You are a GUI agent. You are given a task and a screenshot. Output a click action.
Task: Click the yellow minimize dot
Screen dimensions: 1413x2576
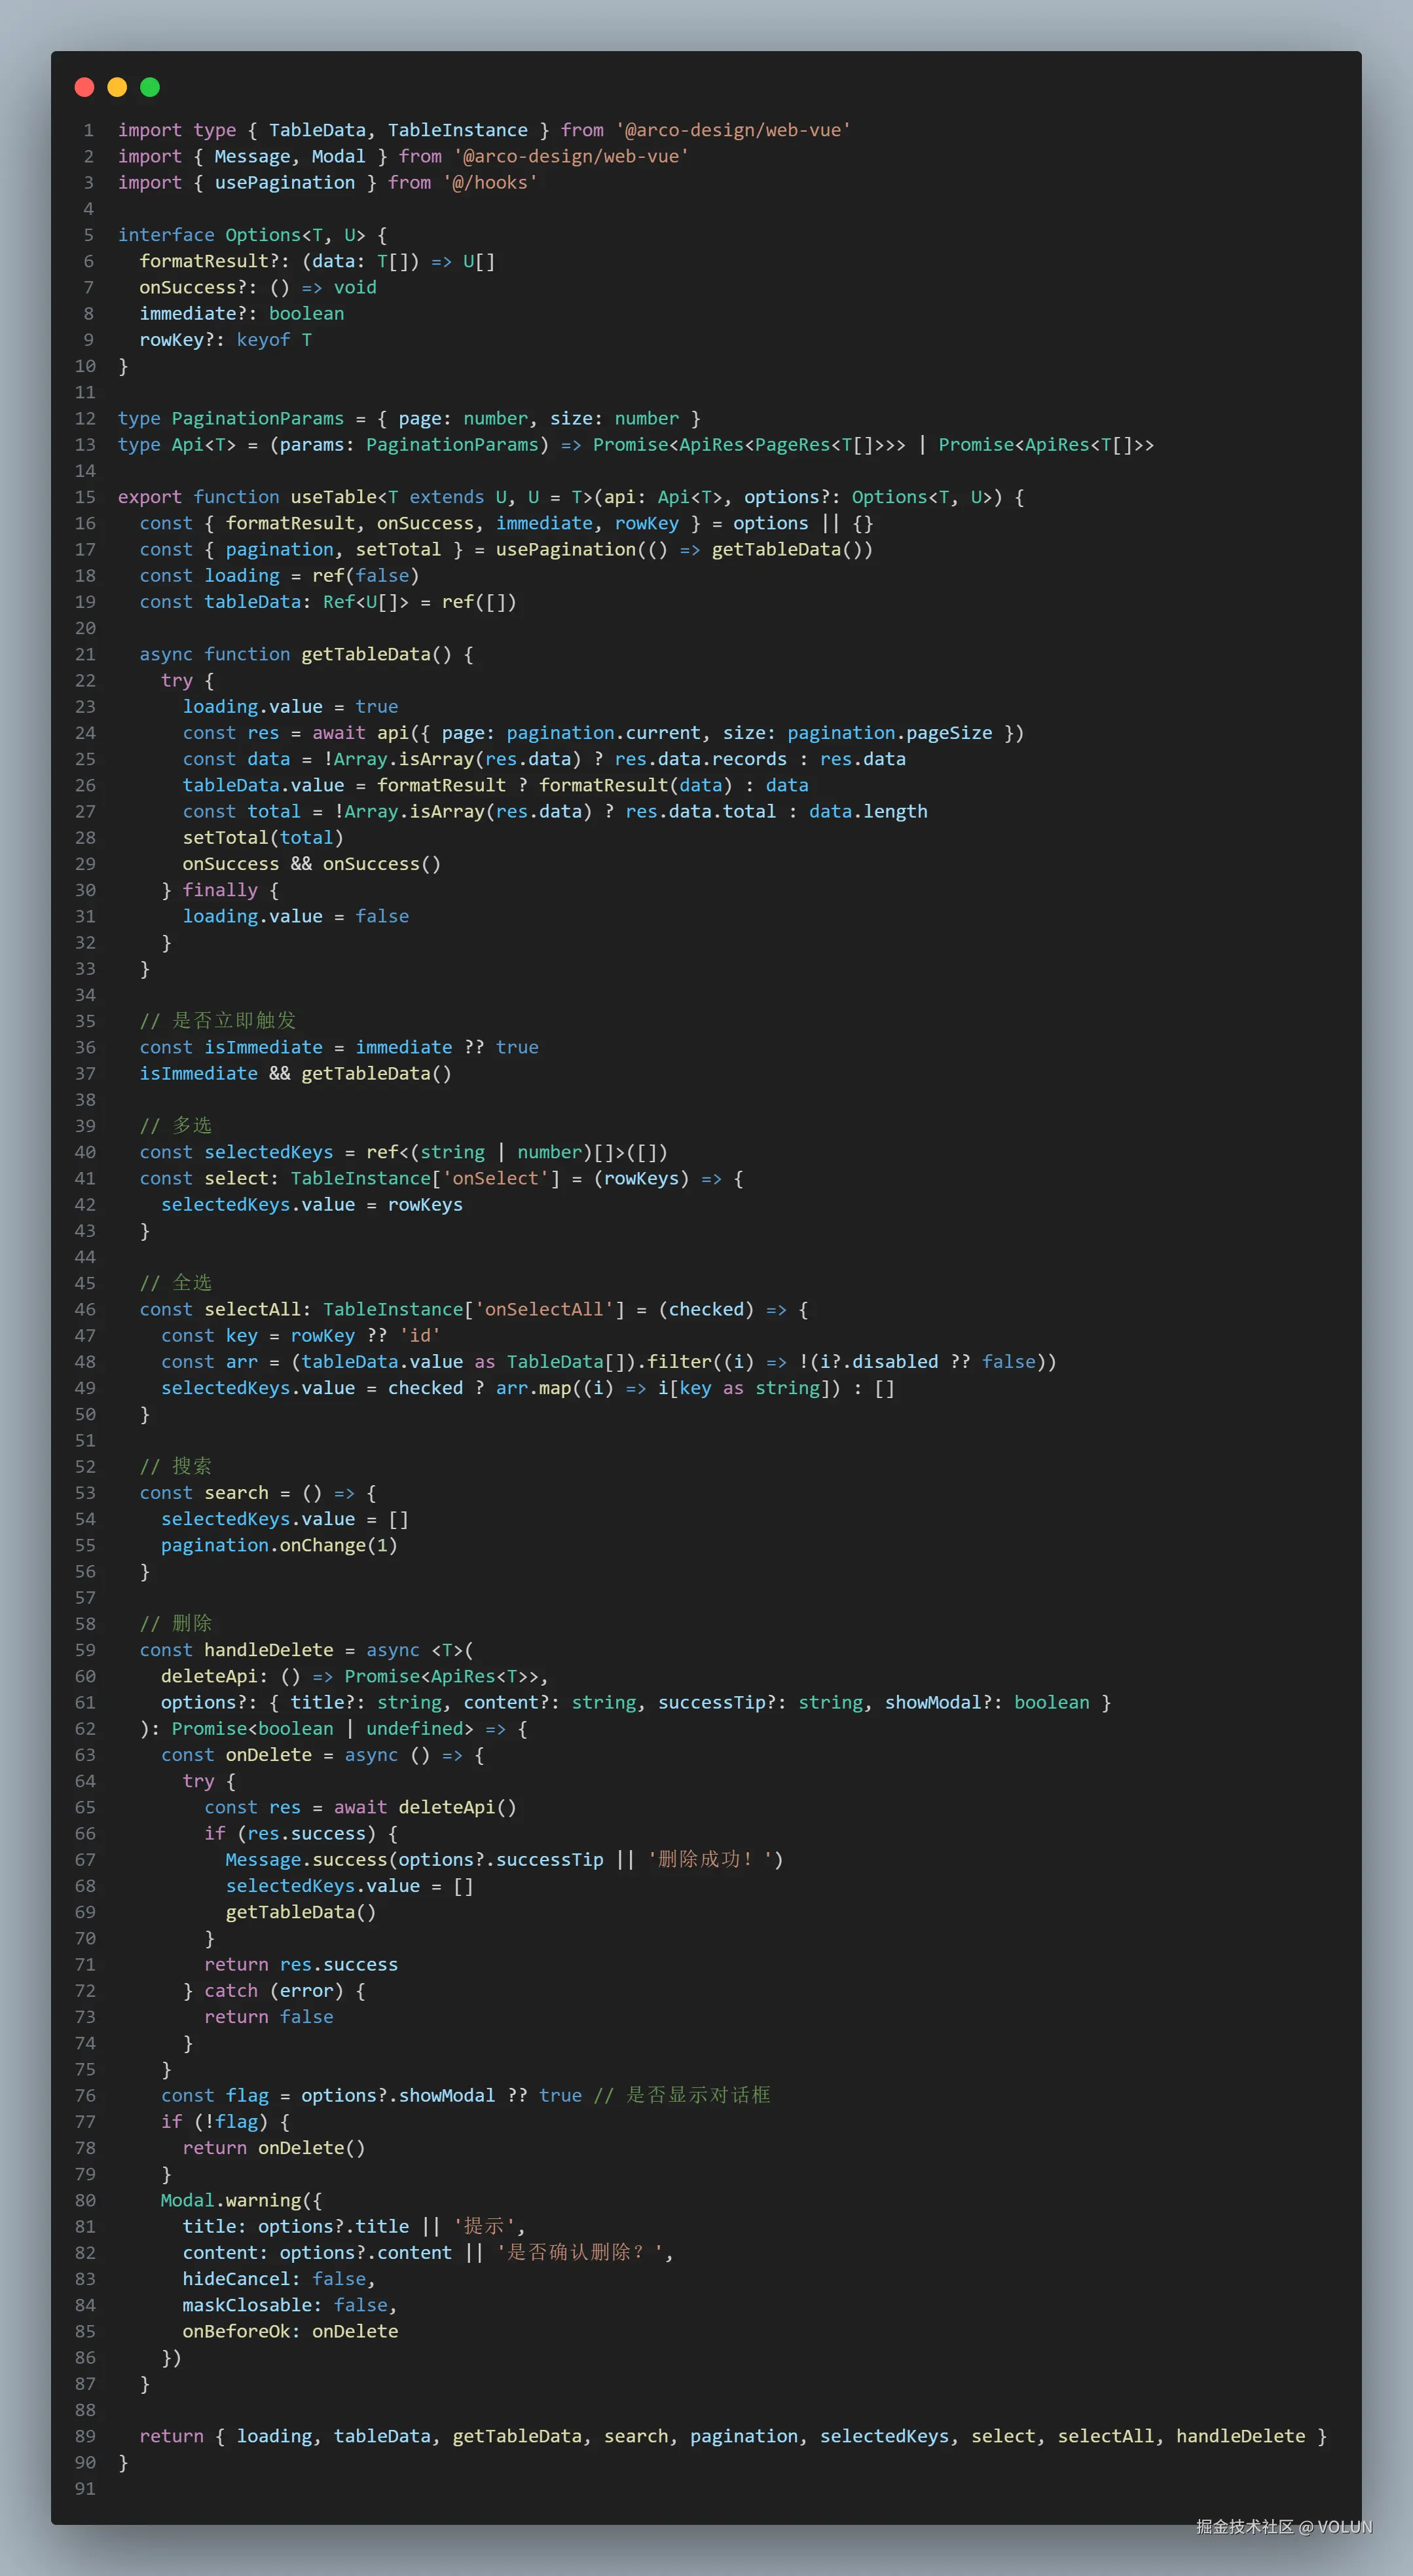coord(117,87)
